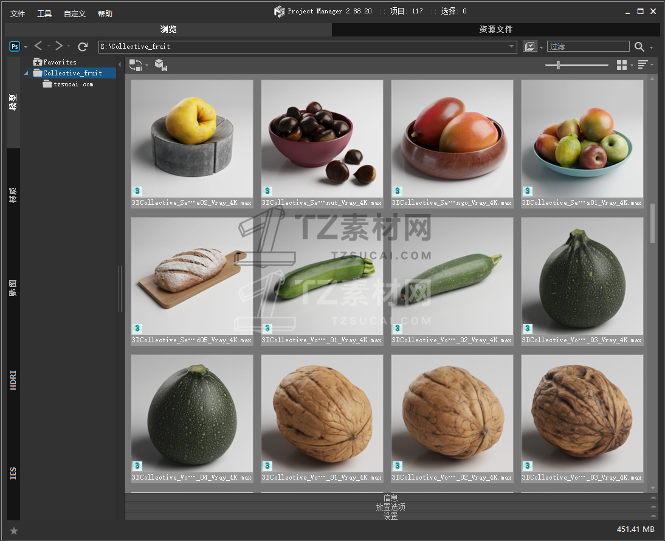Click the magnifier search icon

(639, 47)
